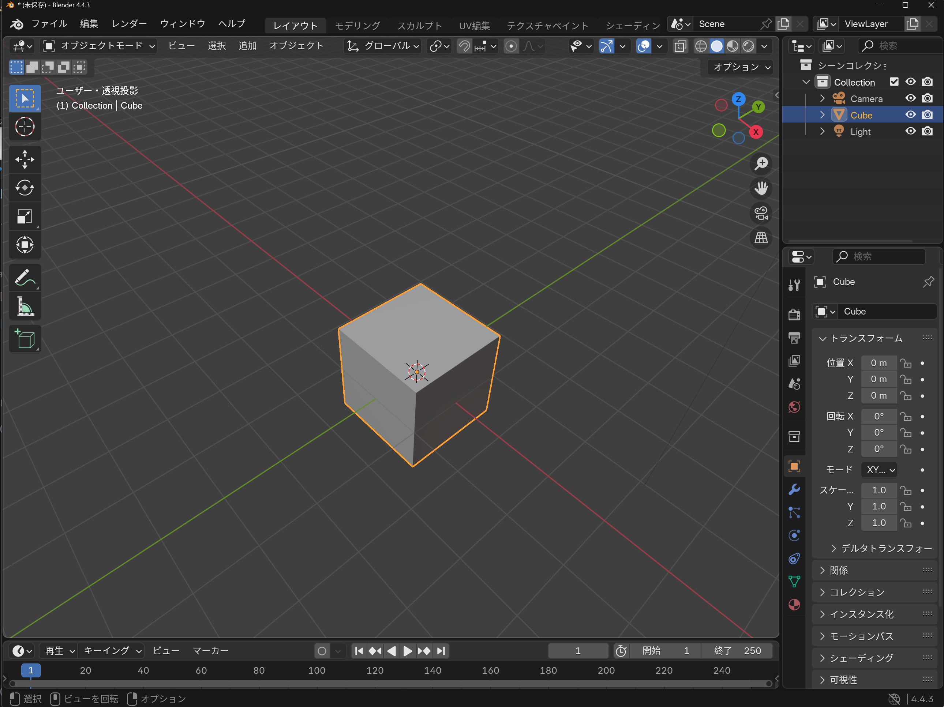Screen dimensions: 944x707
Task: Open the Object Data mesh tab
Action: pyautogui.click(x=794, y=582)
